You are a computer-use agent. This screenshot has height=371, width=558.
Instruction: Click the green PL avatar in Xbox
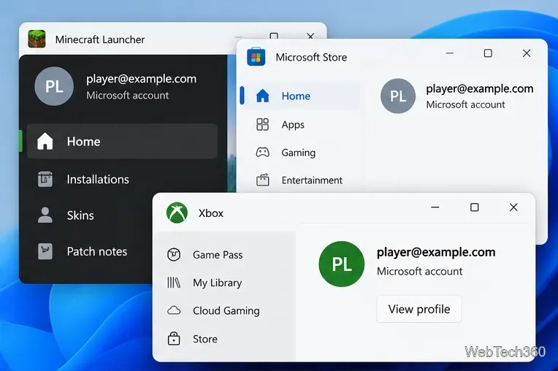(342, 264)
